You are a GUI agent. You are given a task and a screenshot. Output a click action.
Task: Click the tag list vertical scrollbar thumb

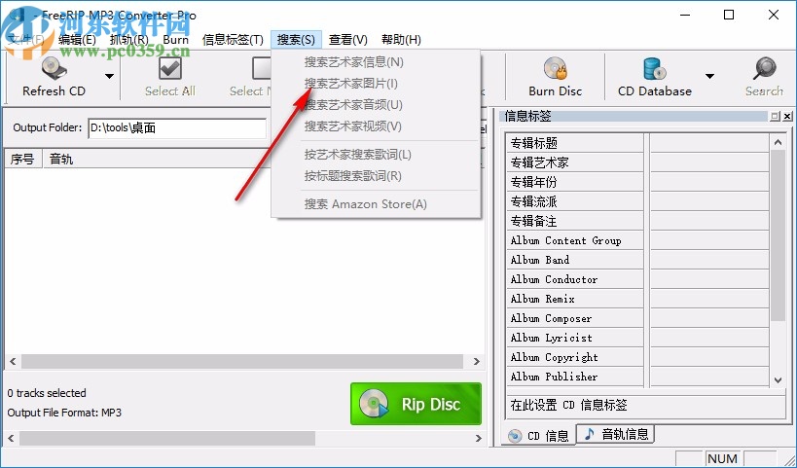coord(778,235)
